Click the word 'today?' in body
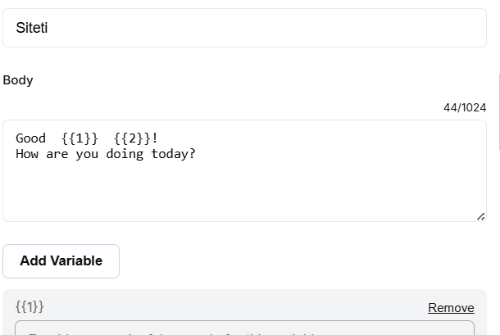 click(x=173, y=154)
